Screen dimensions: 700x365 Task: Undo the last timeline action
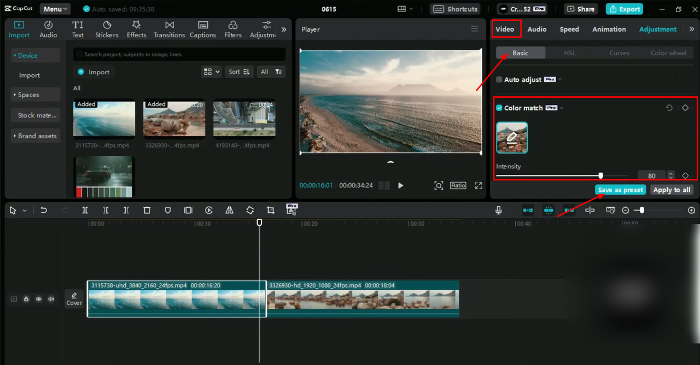pos(44,210)
